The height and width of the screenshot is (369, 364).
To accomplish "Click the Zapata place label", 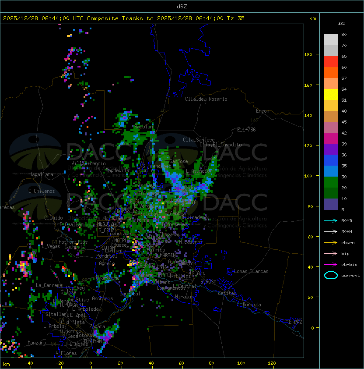I will [97, 326].
